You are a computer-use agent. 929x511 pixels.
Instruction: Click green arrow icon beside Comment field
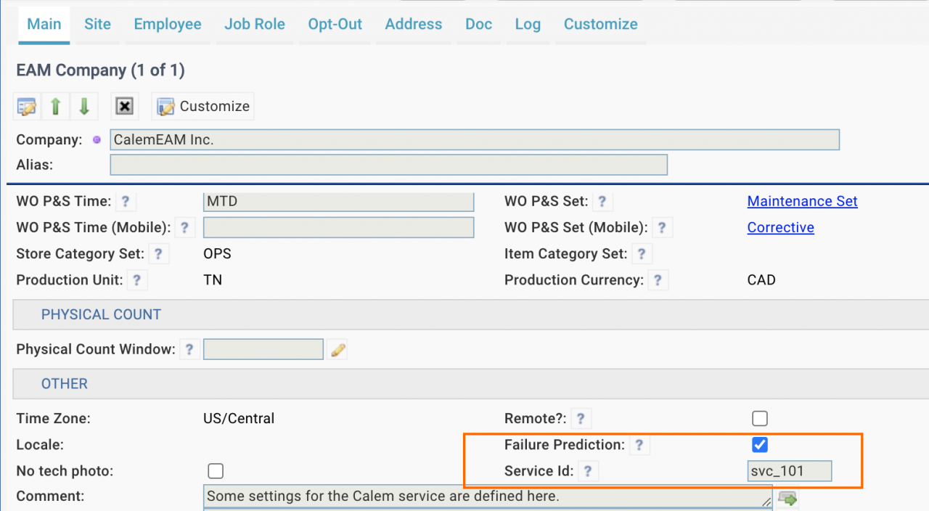point(787,498)
